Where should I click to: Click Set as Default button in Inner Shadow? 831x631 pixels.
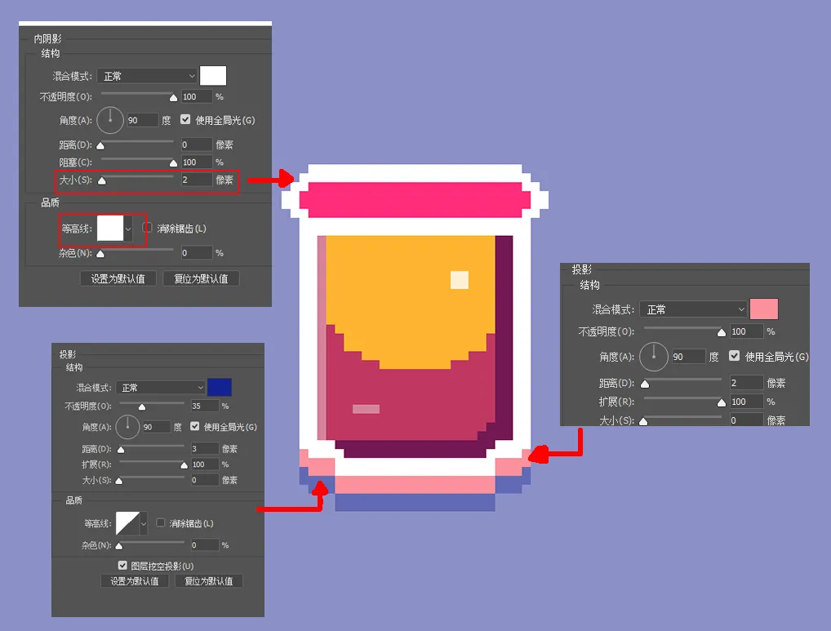(x=118, y=278)
